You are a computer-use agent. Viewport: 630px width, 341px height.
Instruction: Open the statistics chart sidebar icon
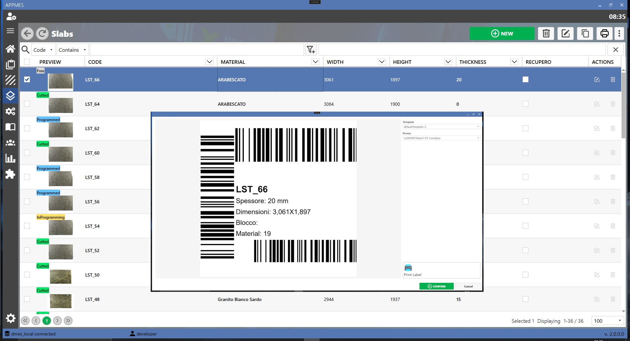tap(10, 158)
